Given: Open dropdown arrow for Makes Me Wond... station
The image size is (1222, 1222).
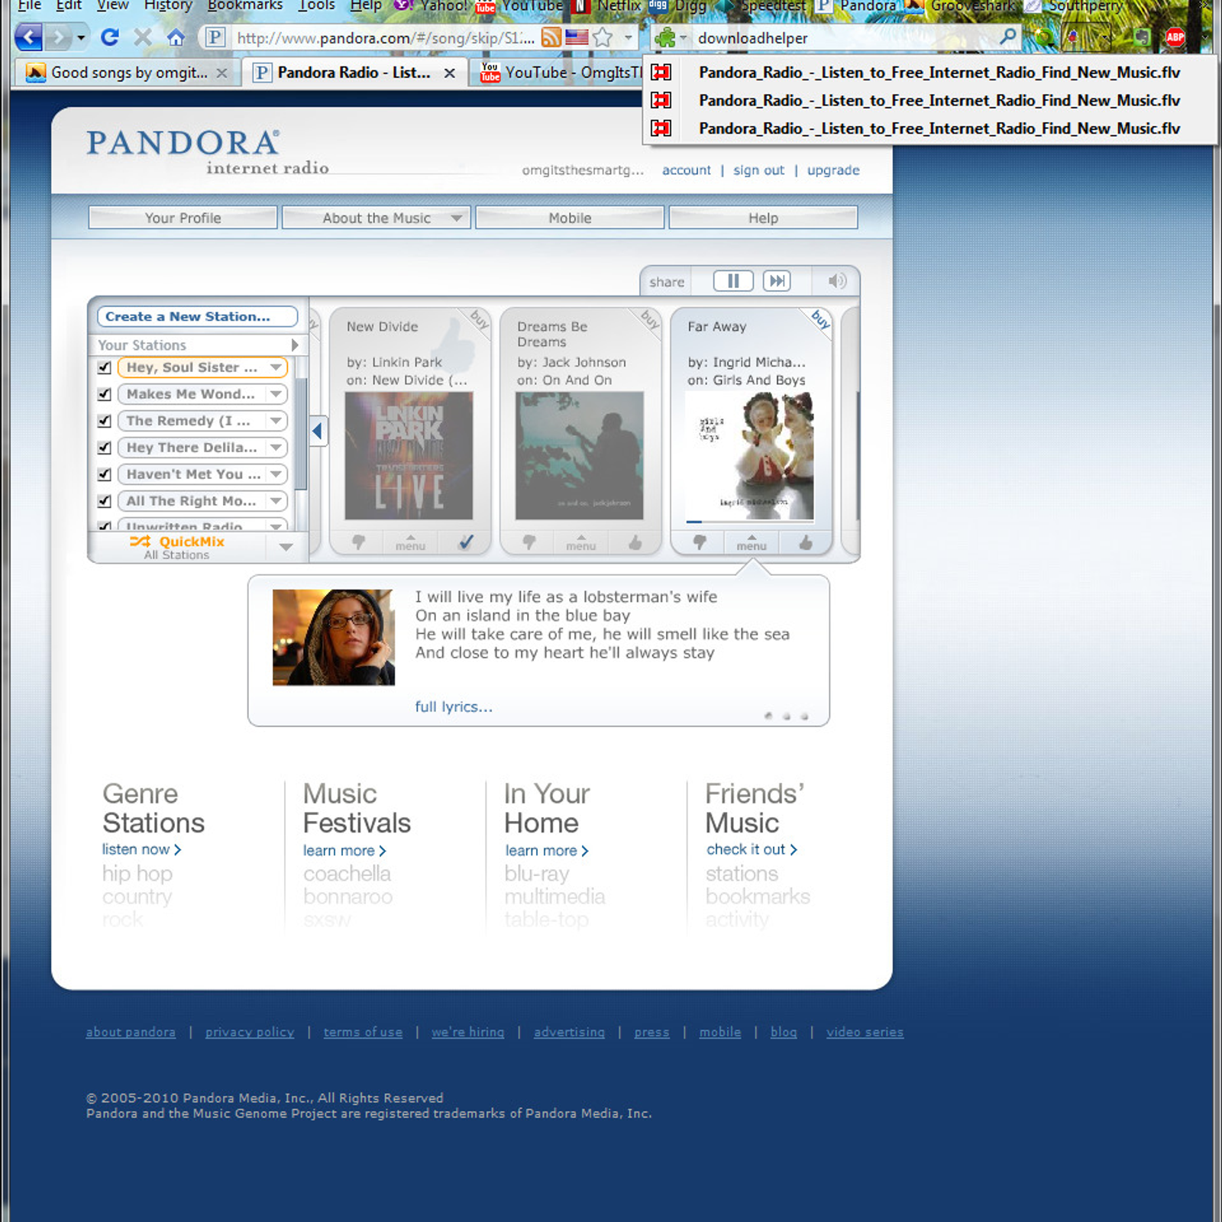Looking at the screenshot, I should [x=276, y=394].
